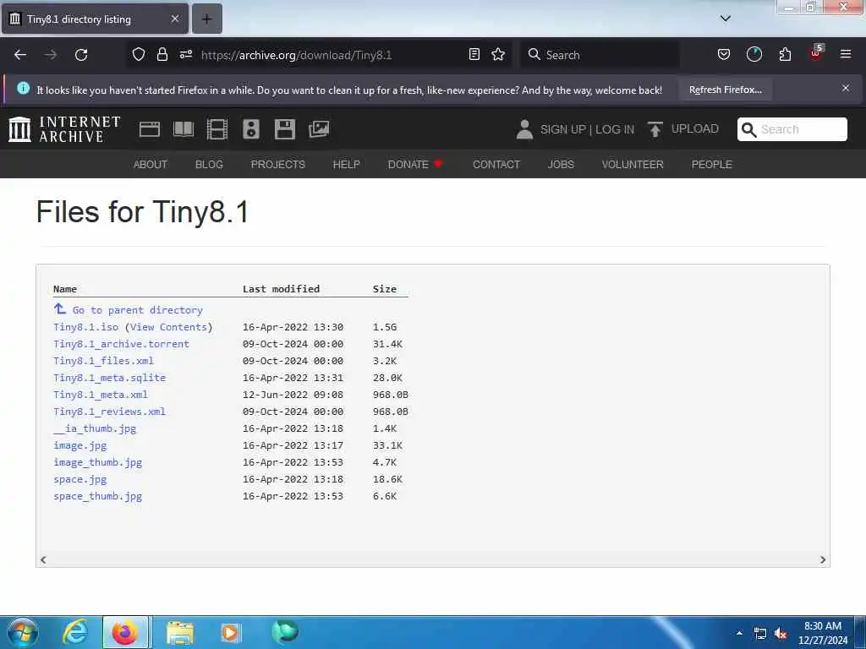Open space_thumb.jpg file link

click(98, 496)
